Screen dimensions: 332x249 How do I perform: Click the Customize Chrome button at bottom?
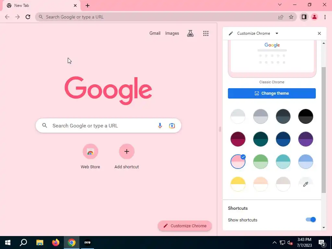[x=185, y=226]
